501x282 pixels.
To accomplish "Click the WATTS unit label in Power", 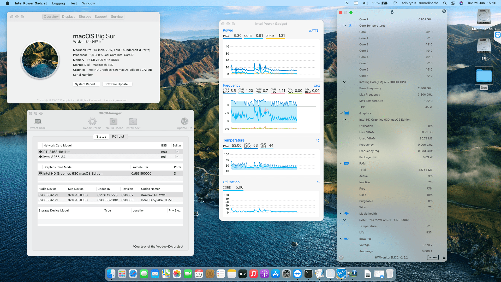I will coord(314,31).
